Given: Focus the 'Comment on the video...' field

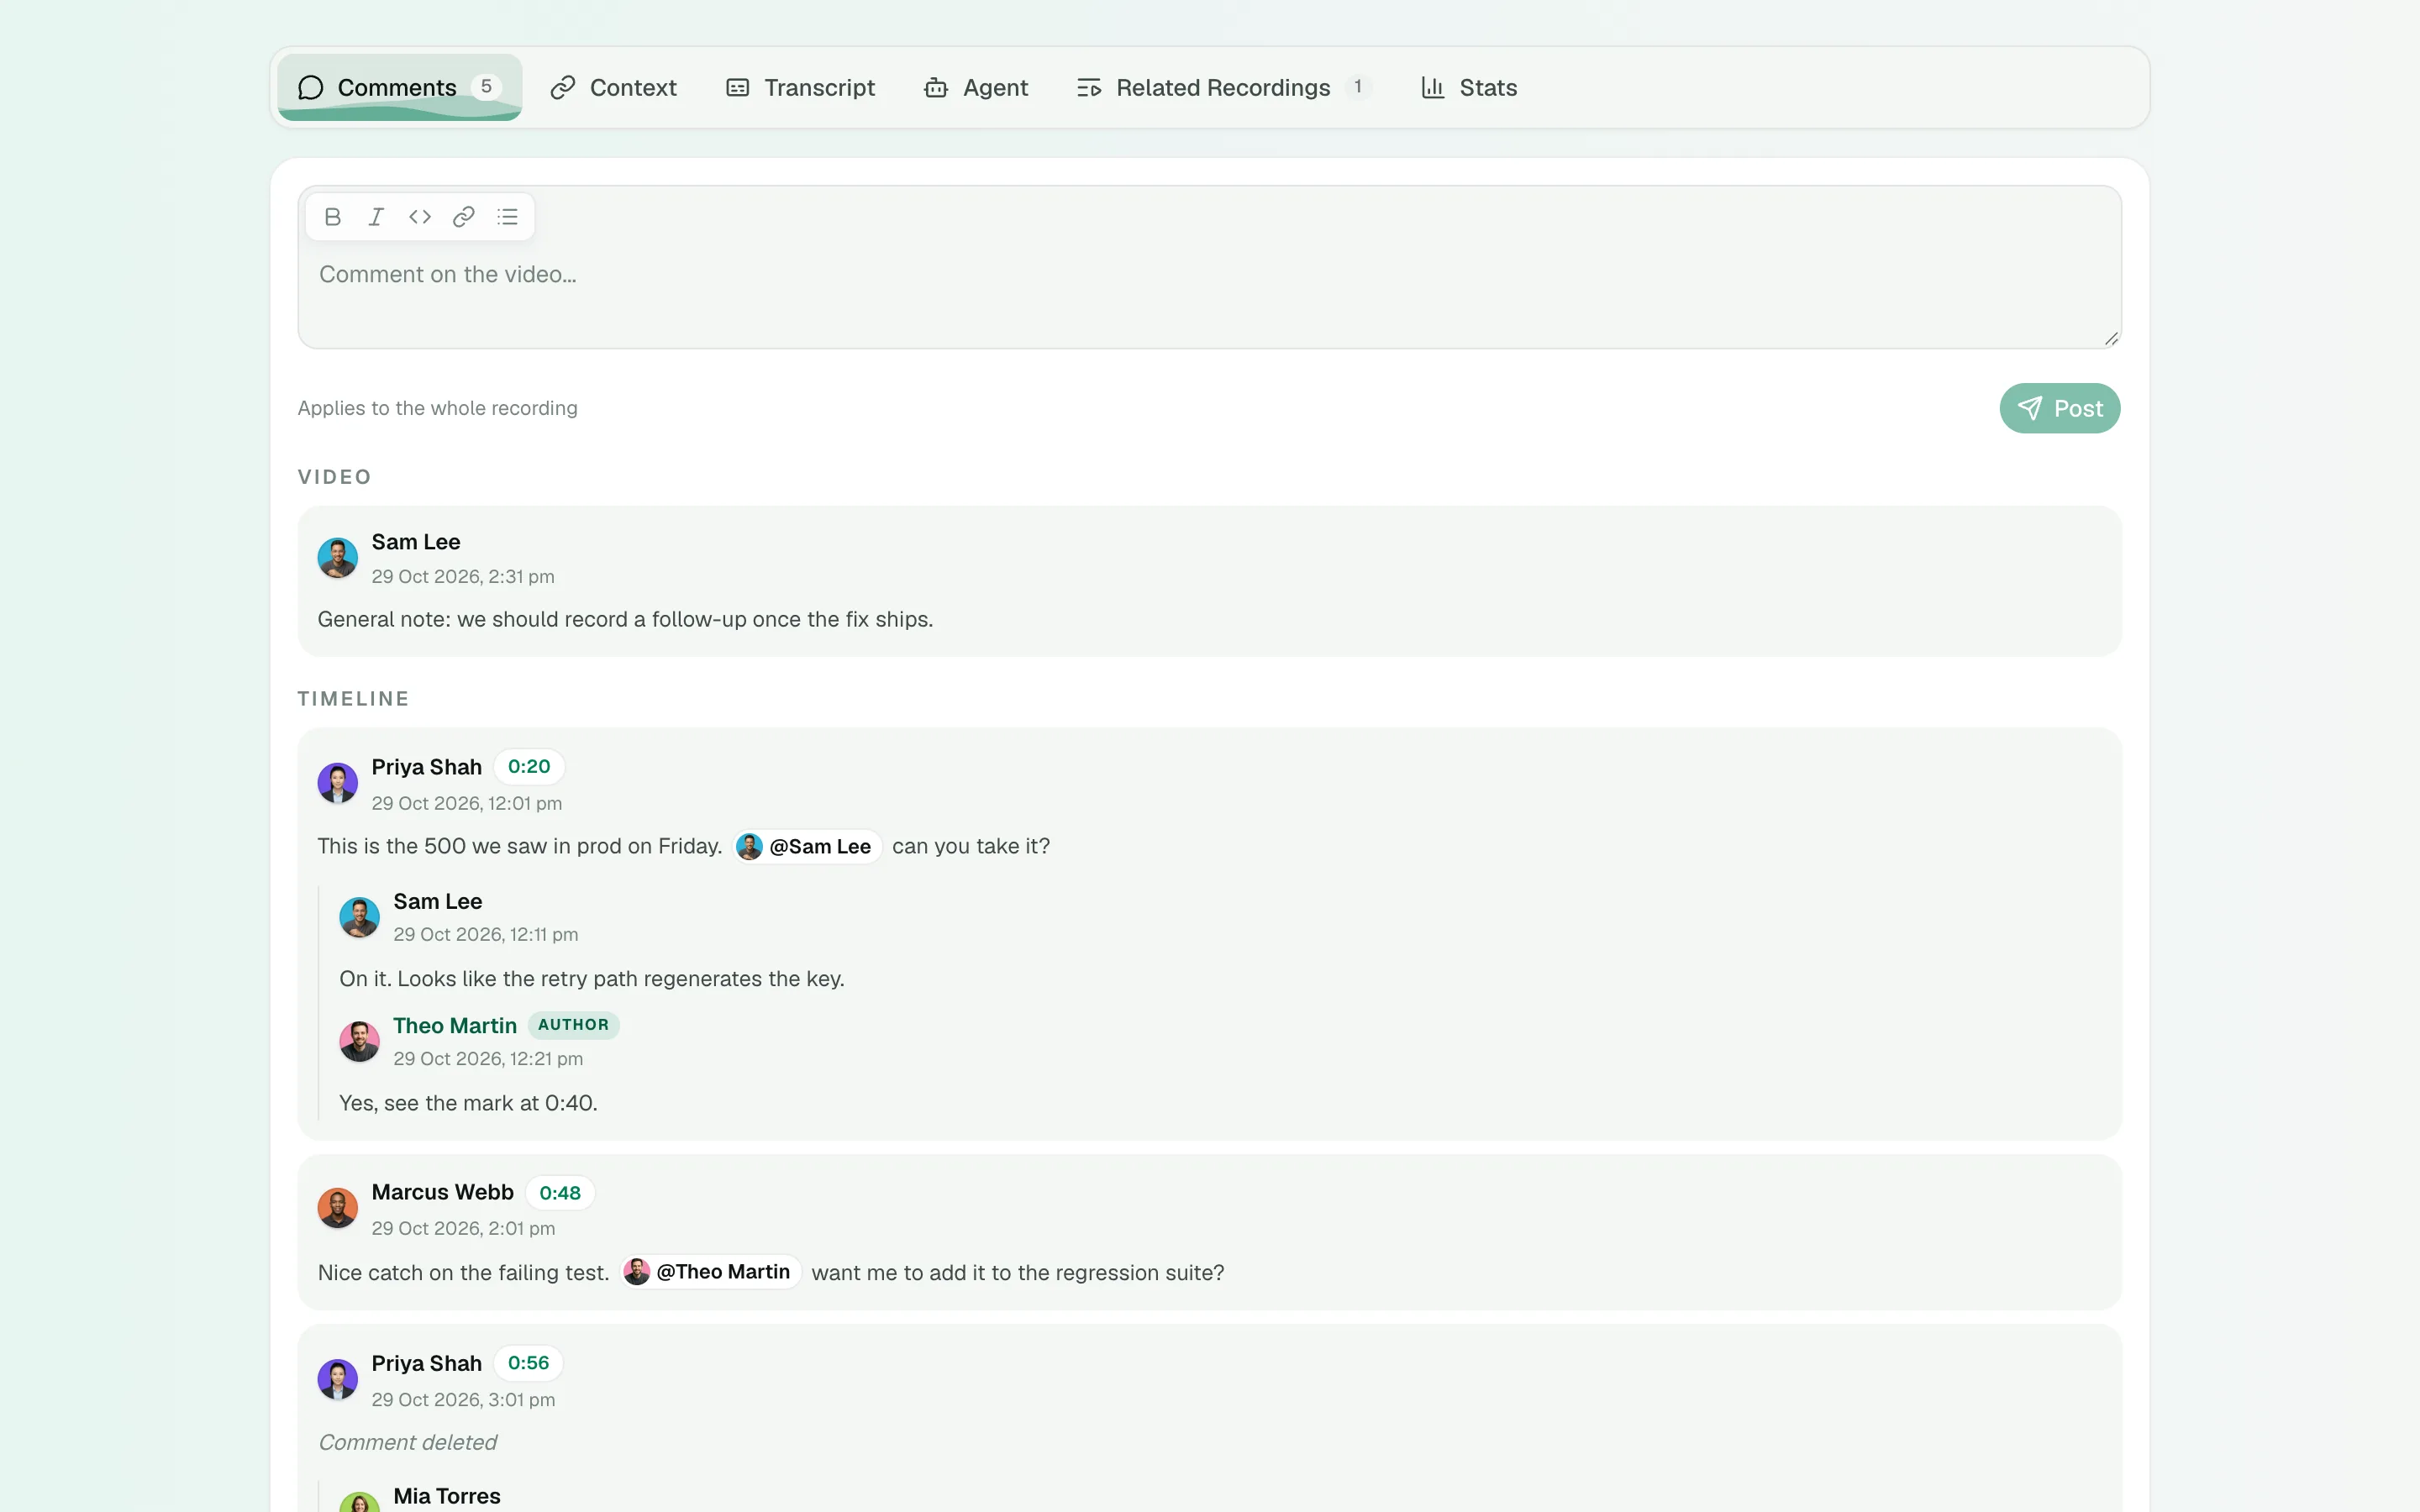Looking at the screenshot, I should pyautogui.click(x=1209, y=267).
